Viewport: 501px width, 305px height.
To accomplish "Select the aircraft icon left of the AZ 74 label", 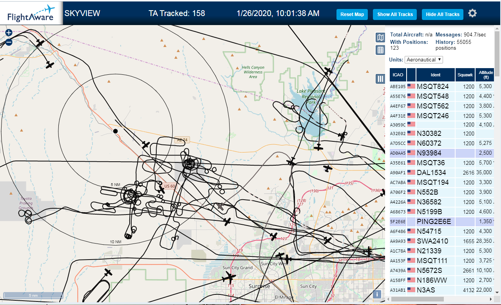I will pyautogui.click(x=146, y=145).
